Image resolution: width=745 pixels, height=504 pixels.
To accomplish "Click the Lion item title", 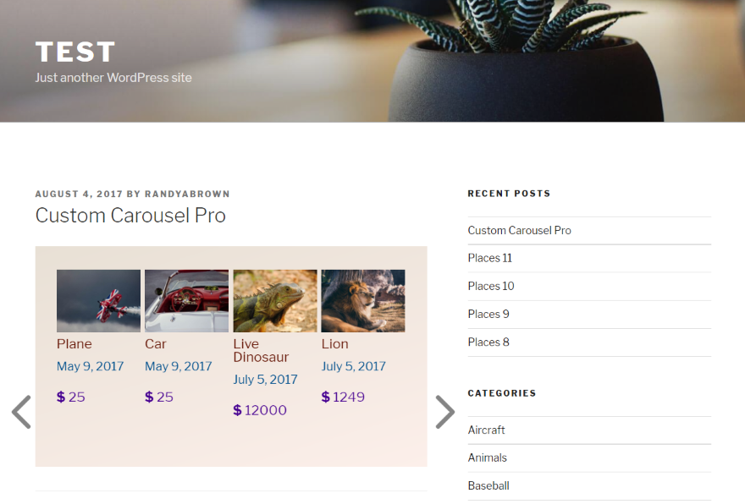I will click(x=334, y=344).
